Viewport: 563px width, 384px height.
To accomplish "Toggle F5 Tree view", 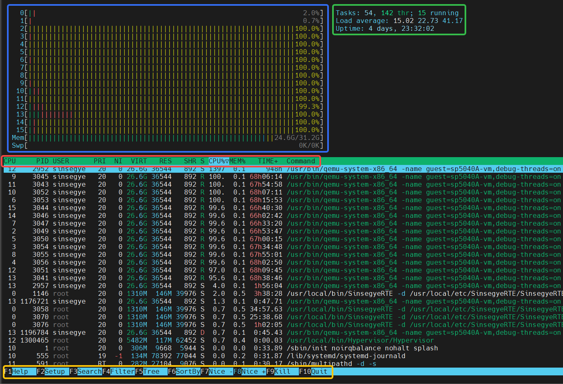I will coord(151,372).
